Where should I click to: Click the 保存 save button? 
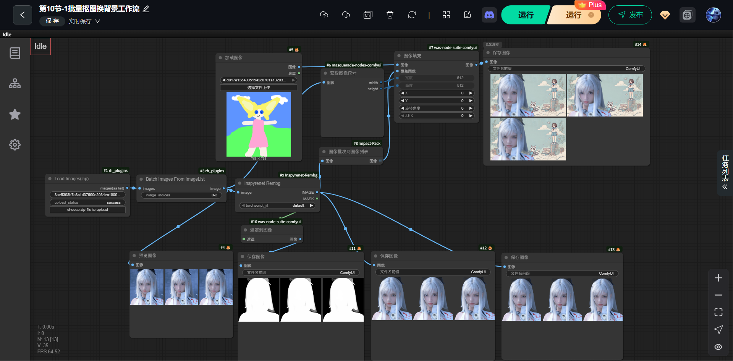(x=52, y=21)
